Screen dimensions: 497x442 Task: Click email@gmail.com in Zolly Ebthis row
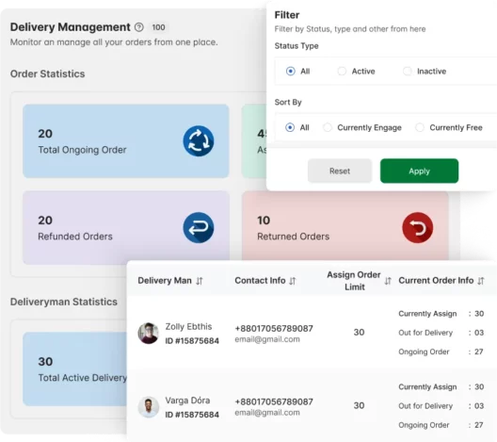pos(267,339)
